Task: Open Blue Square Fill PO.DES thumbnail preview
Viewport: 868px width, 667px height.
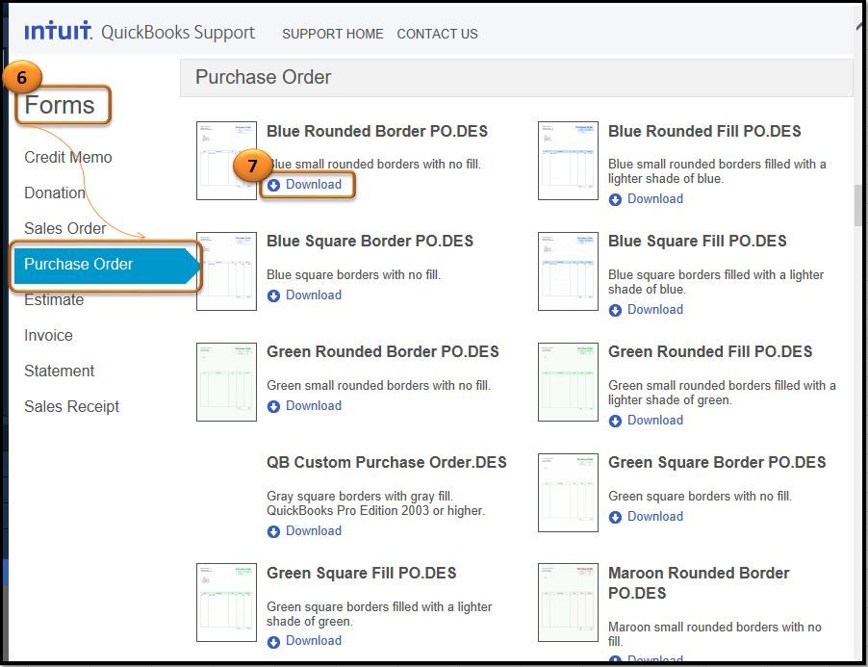Action: tap(568, 271)
